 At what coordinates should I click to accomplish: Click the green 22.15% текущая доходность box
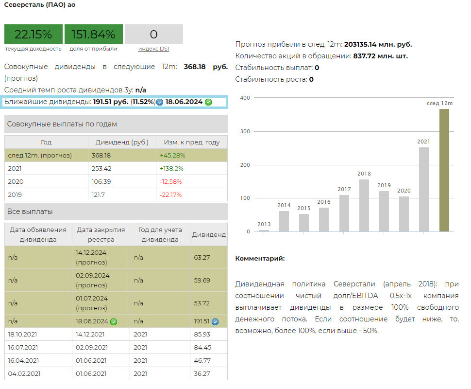click(34, 34)
